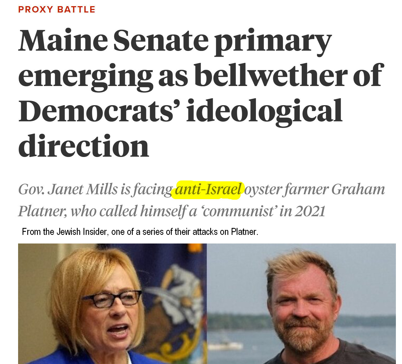Click the yellow highlighted anti-Israel text
The image size is (402, 364).
pos(208,190)
